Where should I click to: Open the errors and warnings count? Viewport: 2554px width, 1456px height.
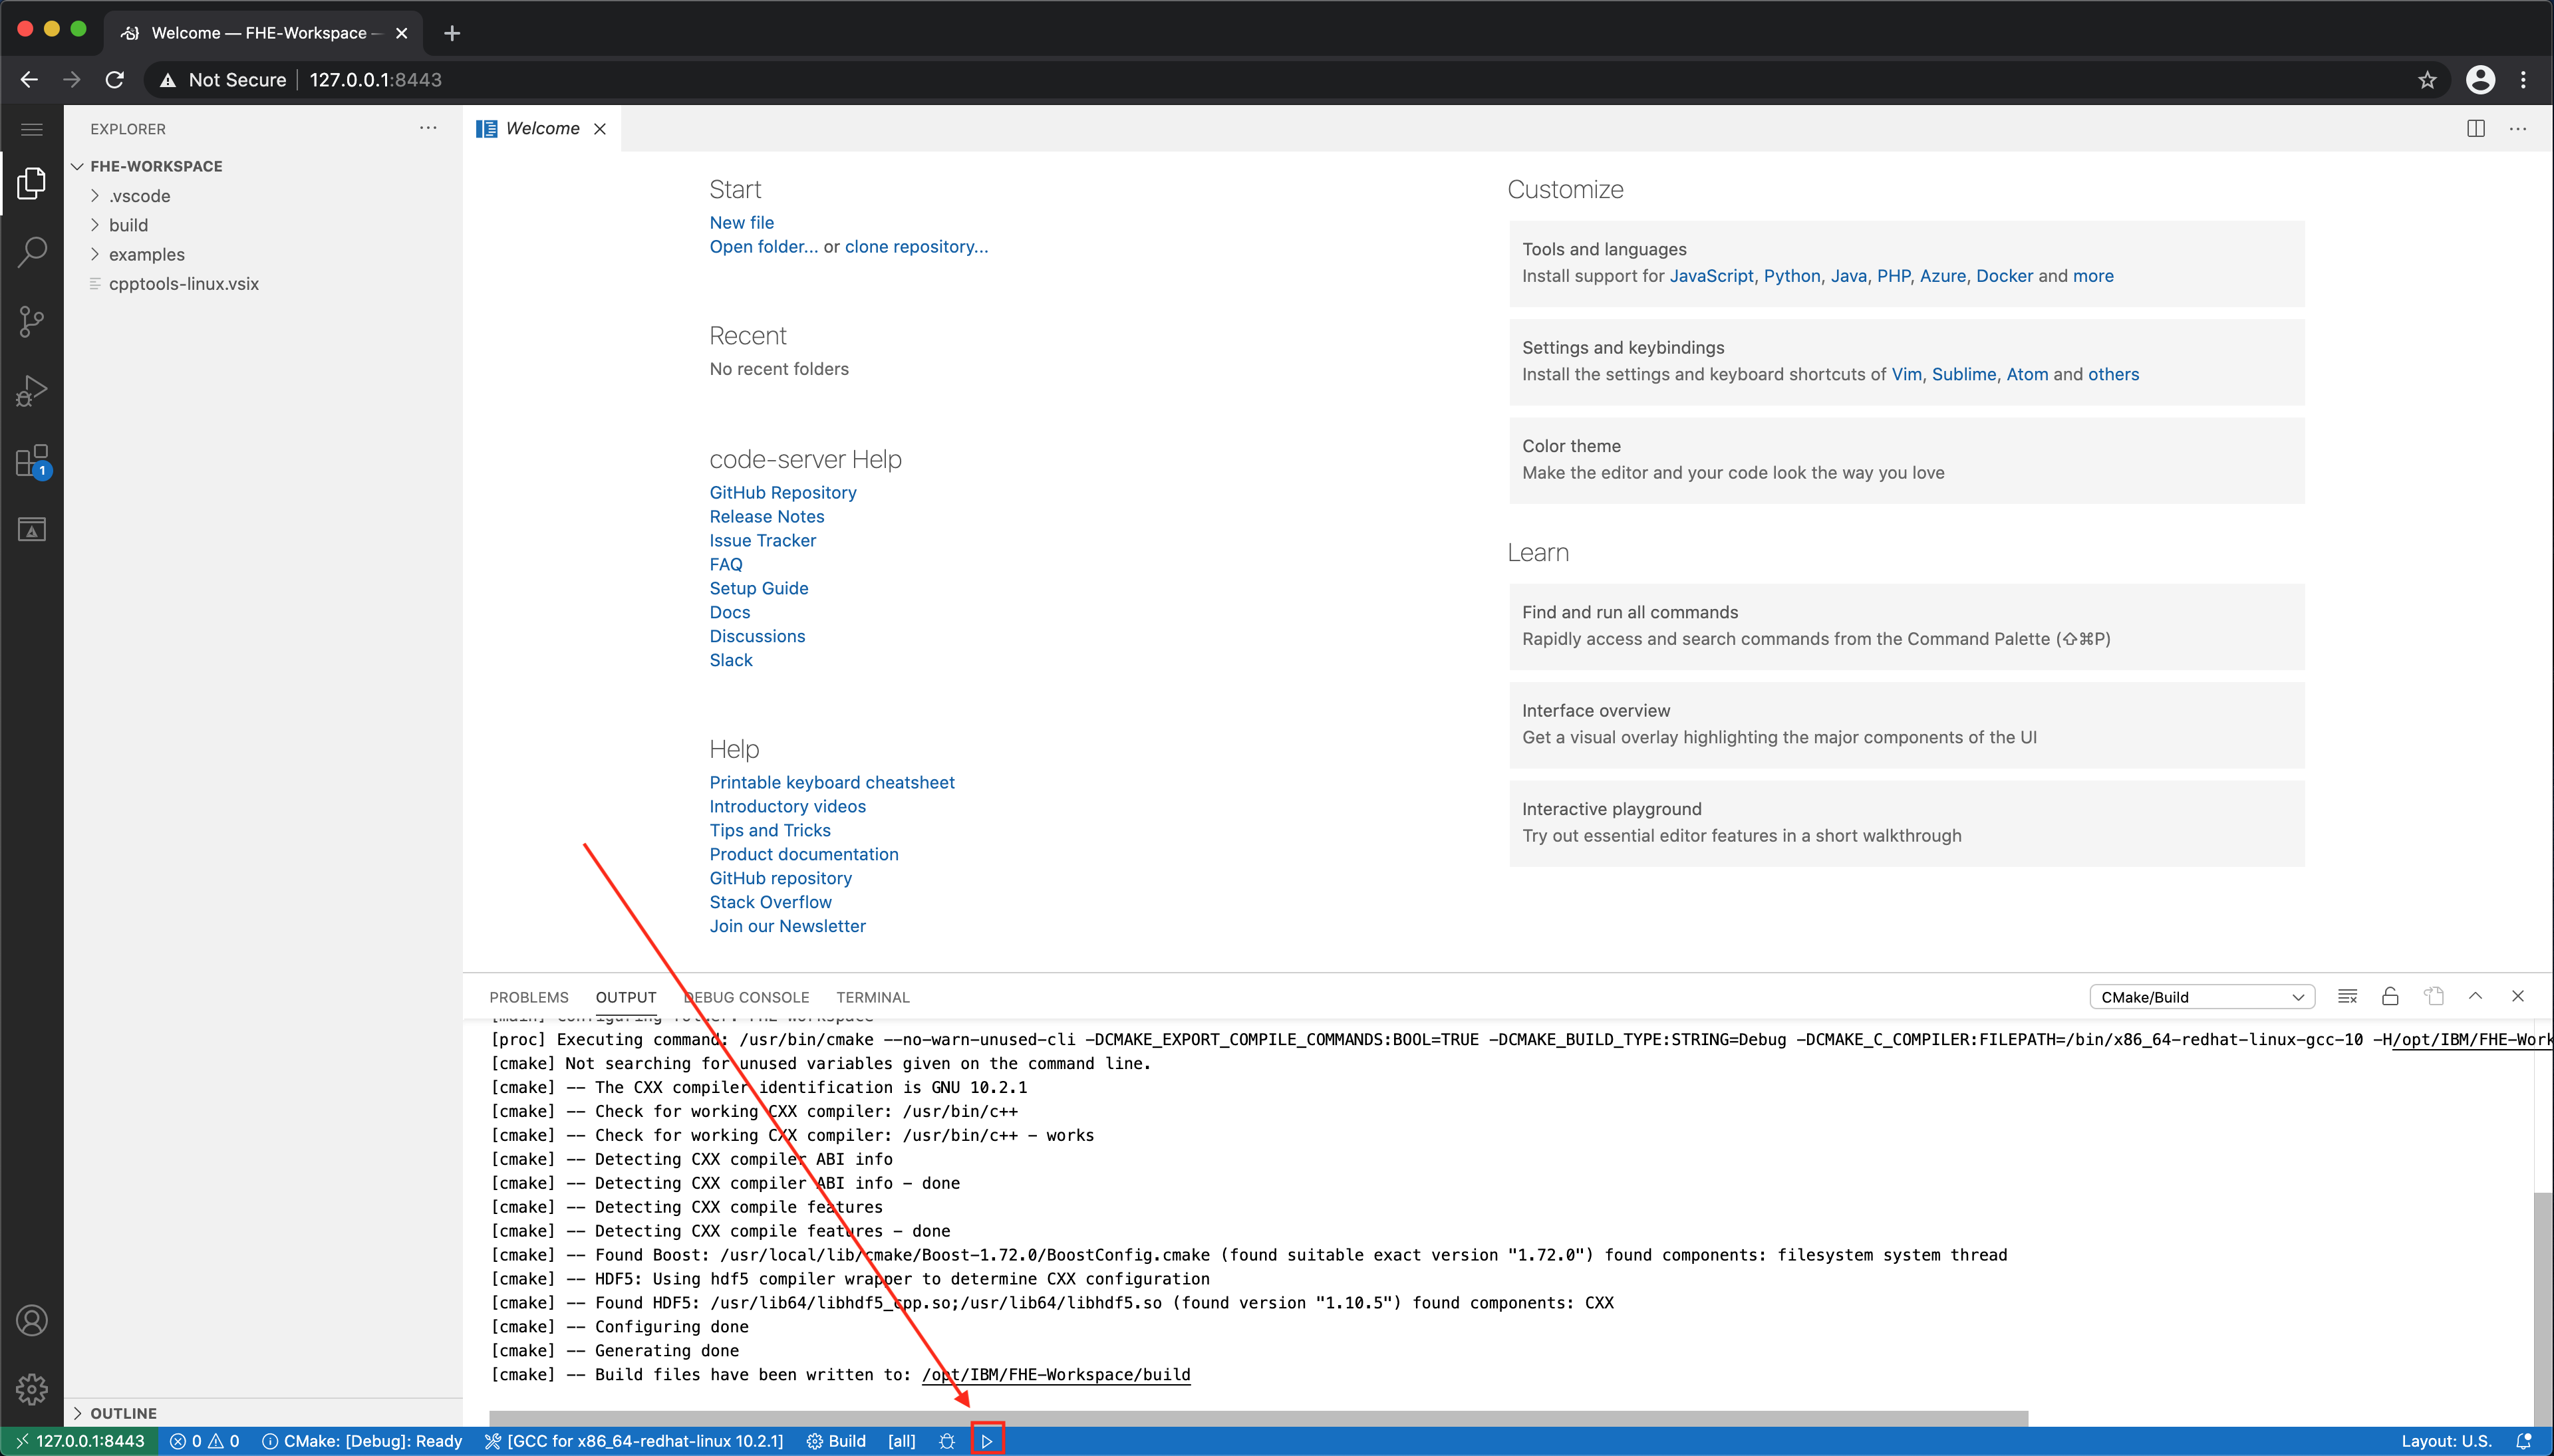point(204,1441)
